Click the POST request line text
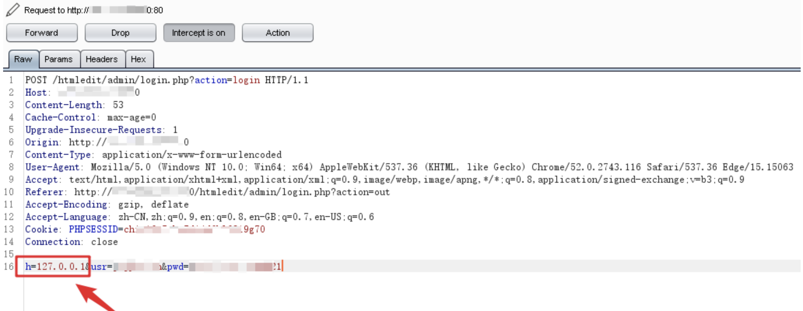This screenshot has height=311, width=803. coord(167,80)
